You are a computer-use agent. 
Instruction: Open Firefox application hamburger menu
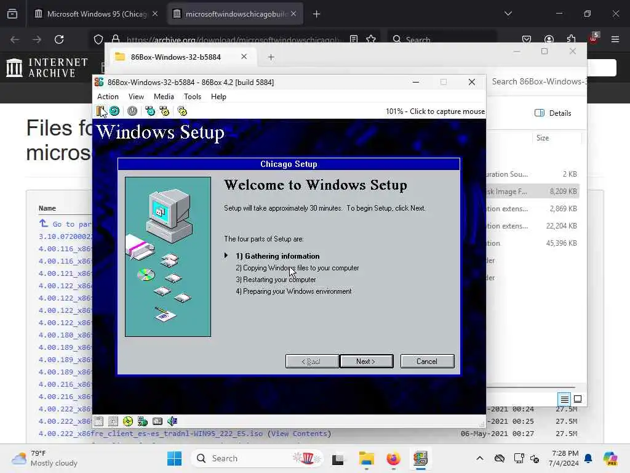tap(615, 39)
